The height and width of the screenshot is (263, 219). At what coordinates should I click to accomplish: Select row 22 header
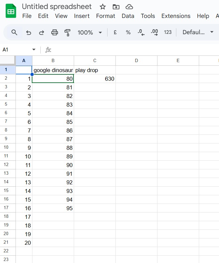(x=8, y=251)
